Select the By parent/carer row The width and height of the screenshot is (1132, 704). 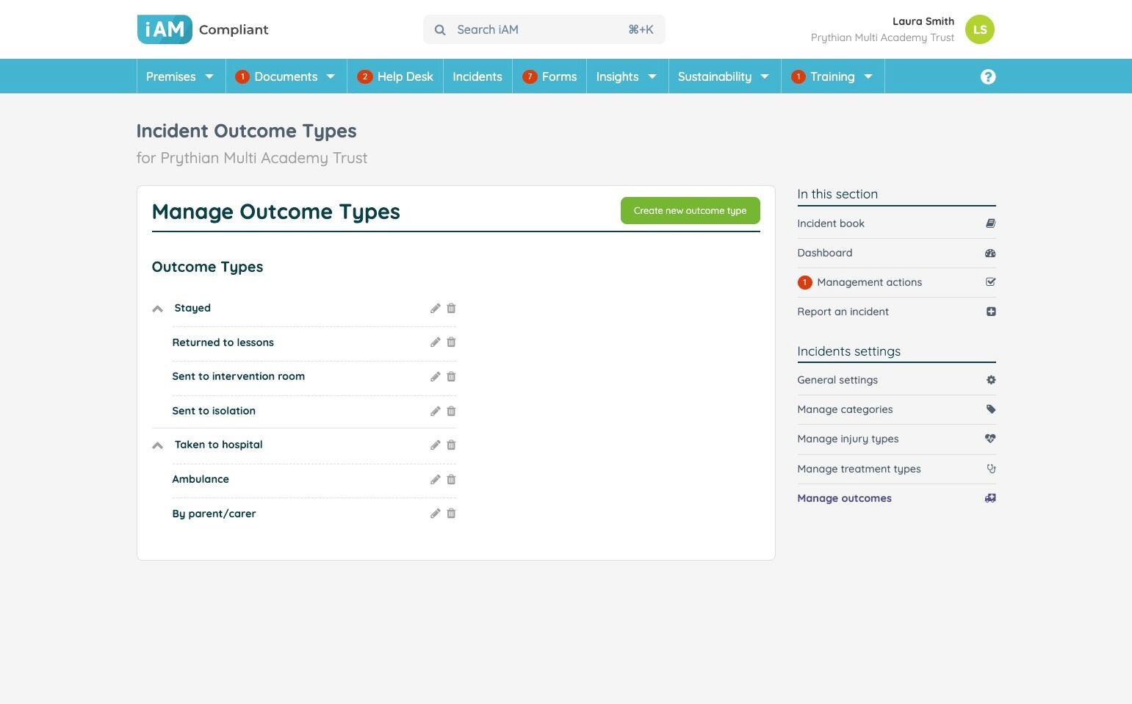[314, 514]
